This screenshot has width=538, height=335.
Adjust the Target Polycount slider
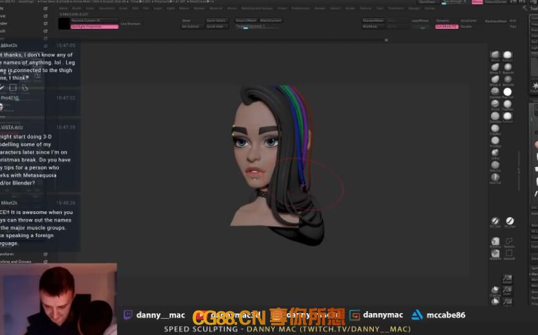(257, 26)
